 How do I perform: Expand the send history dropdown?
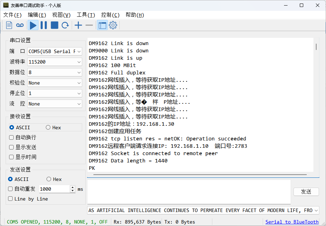316,210
